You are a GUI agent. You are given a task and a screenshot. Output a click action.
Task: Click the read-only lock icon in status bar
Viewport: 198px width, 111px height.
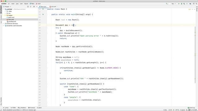tap(187, 110)
